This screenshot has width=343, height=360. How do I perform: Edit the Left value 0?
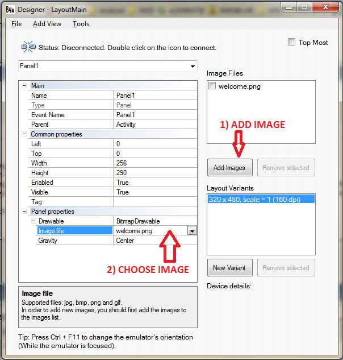pos(155,143)
